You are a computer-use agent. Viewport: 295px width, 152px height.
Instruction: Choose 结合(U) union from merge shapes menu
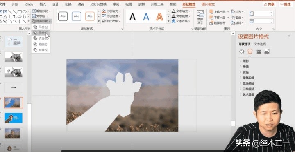point(41,27)
